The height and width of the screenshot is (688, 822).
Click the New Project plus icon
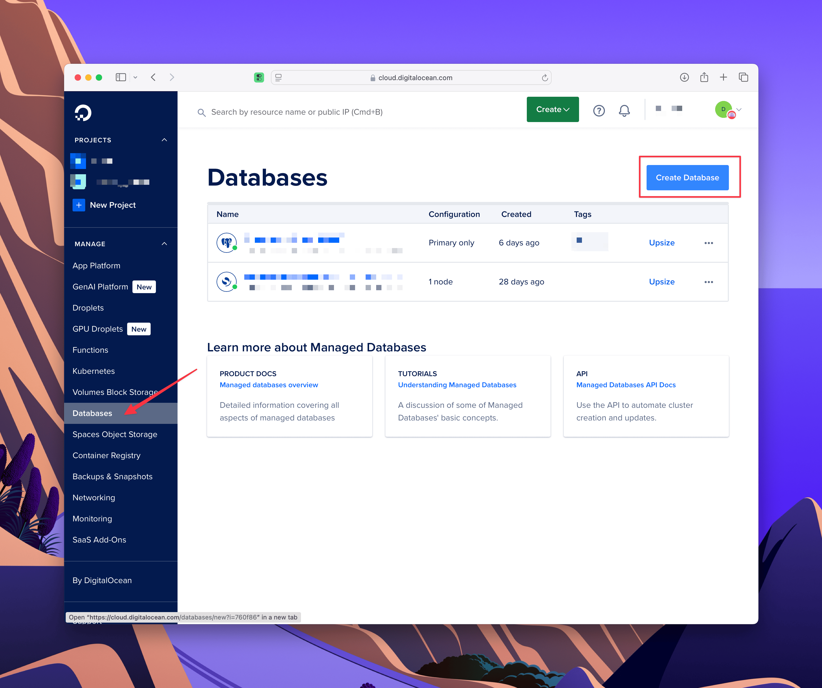point(79,205)
